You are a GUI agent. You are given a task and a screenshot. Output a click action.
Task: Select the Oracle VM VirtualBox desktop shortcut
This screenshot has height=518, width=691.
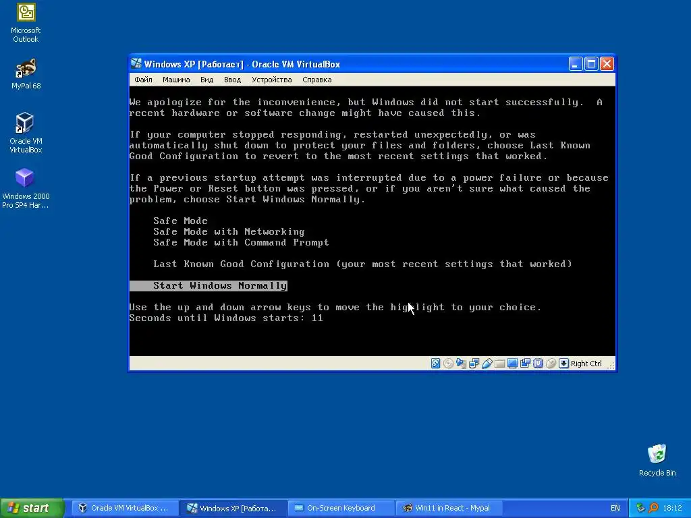26,132
